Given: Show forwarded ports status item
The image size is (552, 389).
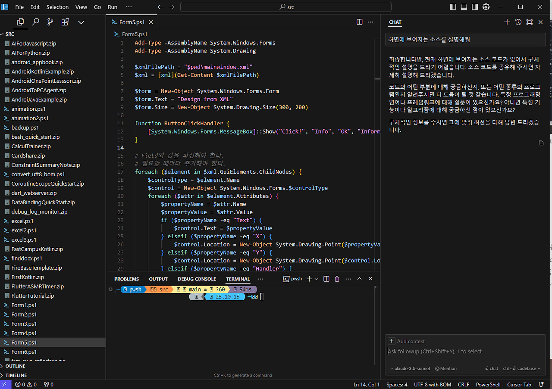Looking at the screenshot, I should (x=49, y=384).
